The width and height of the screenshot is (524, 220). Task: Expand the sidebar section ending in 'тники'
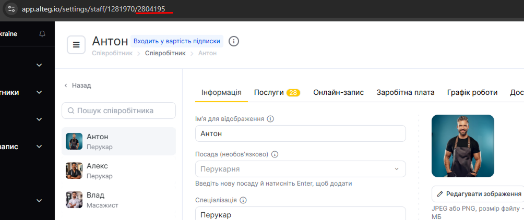[39, 92]
